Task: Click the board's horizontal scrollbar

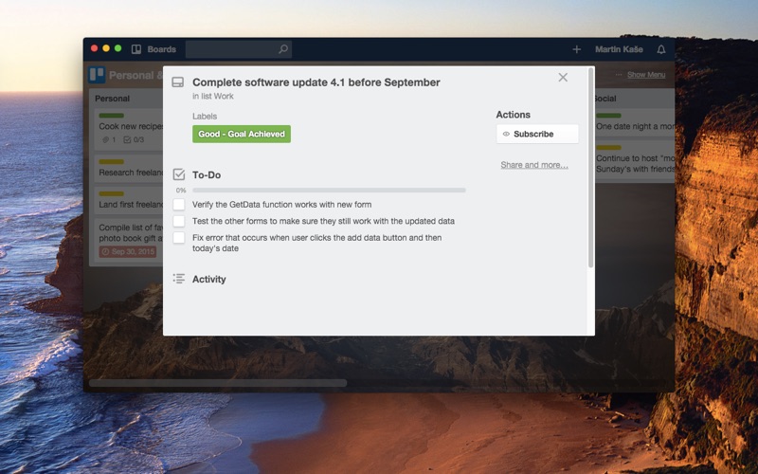Action: coord(218,383)
